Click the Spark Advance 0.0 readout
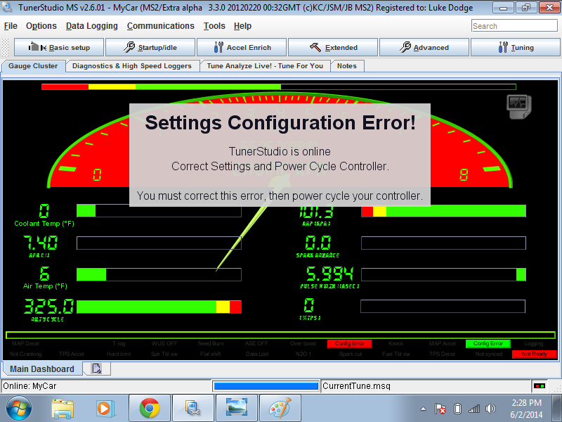This screenshot has height=422, width=562. click(x=318, y=243)
